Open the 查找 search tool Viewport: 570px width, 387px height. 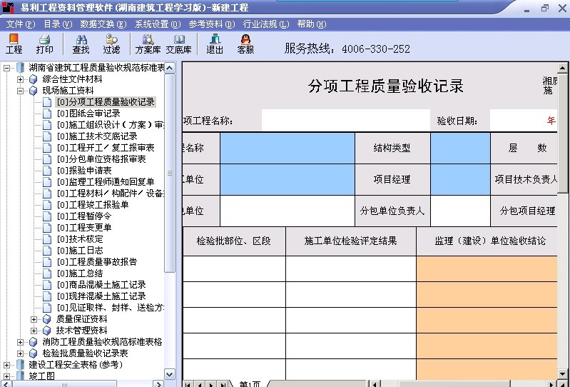point(81,44)
